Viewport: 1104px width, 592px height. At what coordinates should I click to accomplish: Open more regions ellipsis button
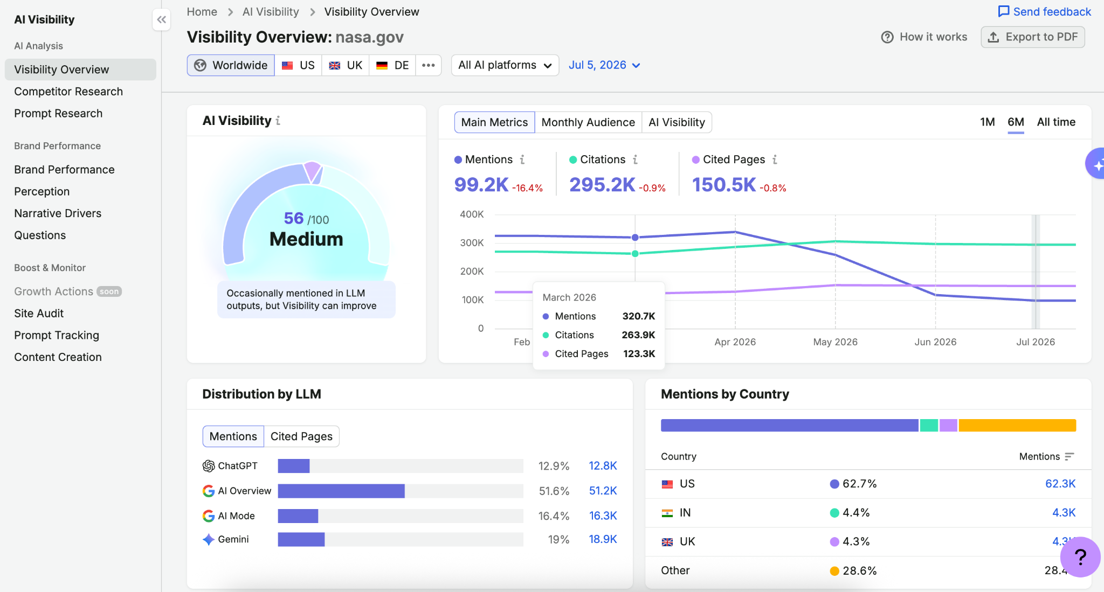429,65
